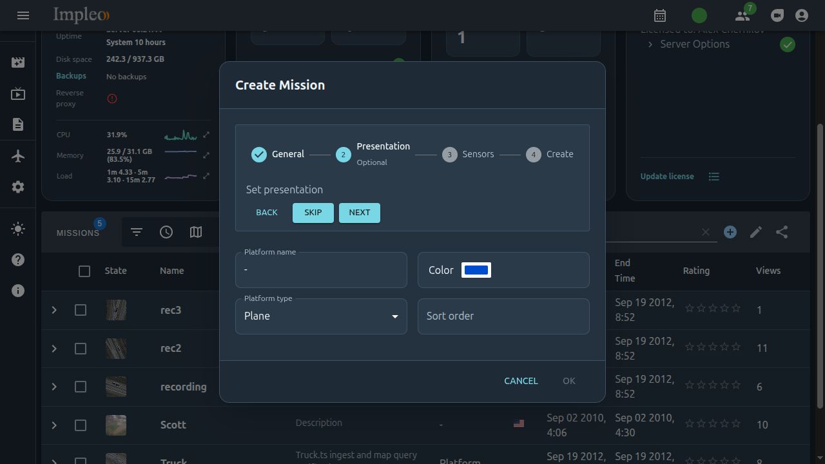Open the documents sidebar icon

[x=18, y=124]
